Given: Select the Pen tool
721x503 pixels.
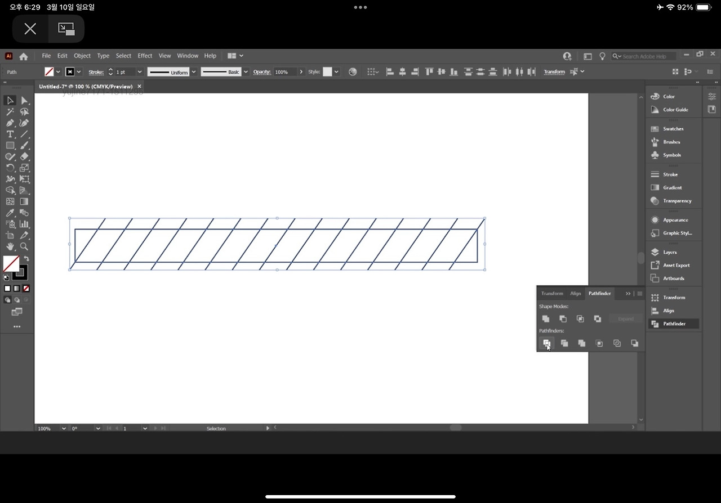Looking at the screenshot, I should [x=10, y=123].
